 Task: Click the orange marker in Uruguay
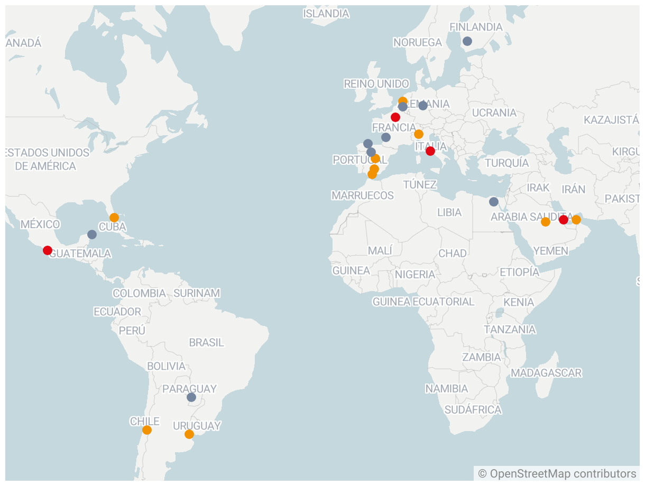(189, 434)
